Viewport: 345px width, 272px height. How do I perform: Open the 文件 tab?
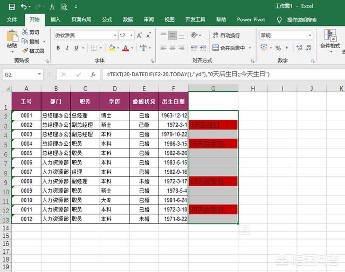tap(12, 19)
